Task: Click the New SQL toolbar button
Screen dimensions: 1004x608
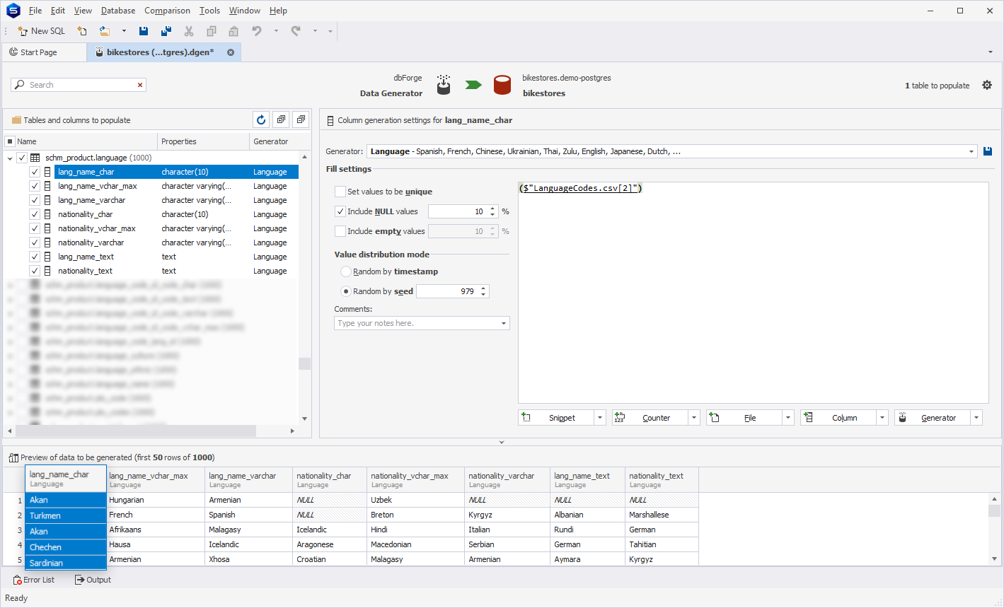Action: [41, 31]
